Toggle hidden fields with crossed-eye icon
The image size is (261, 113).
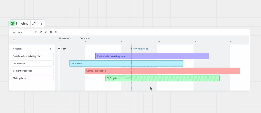56,32
